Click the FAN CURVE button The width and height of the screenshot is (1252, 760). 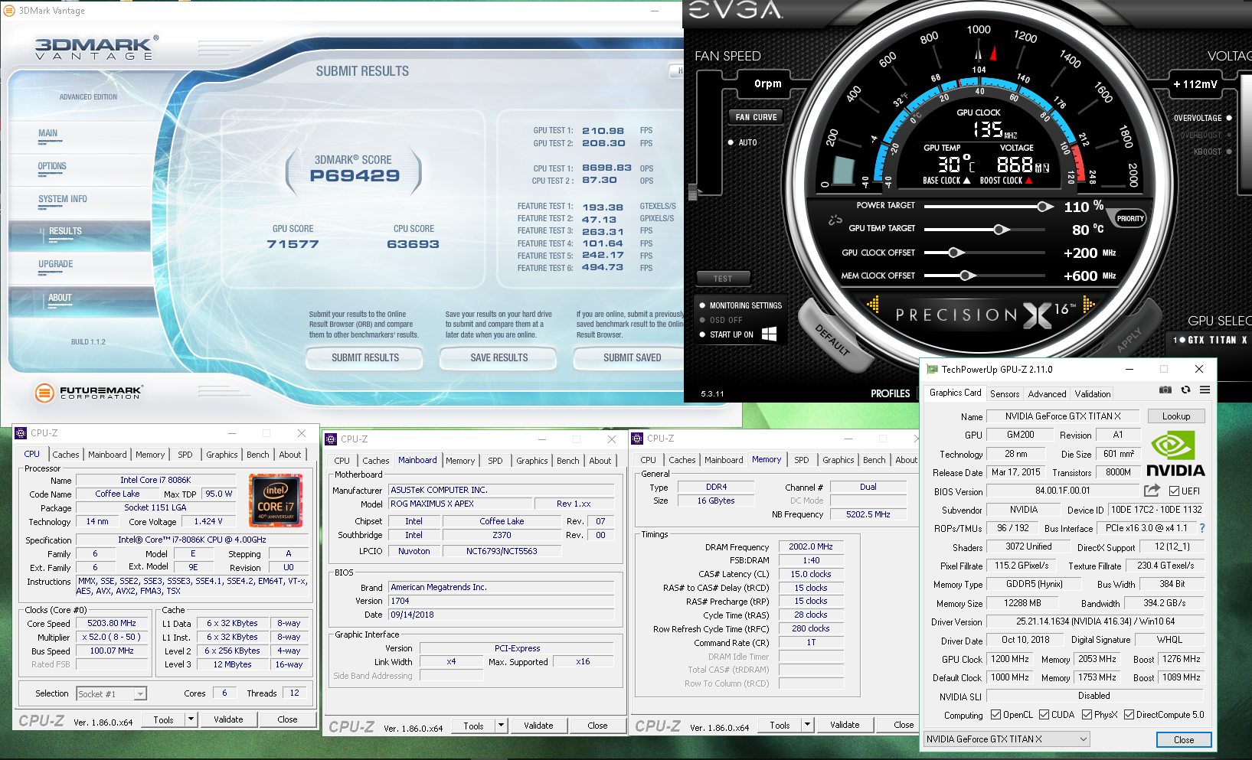[x=756, y=117]
